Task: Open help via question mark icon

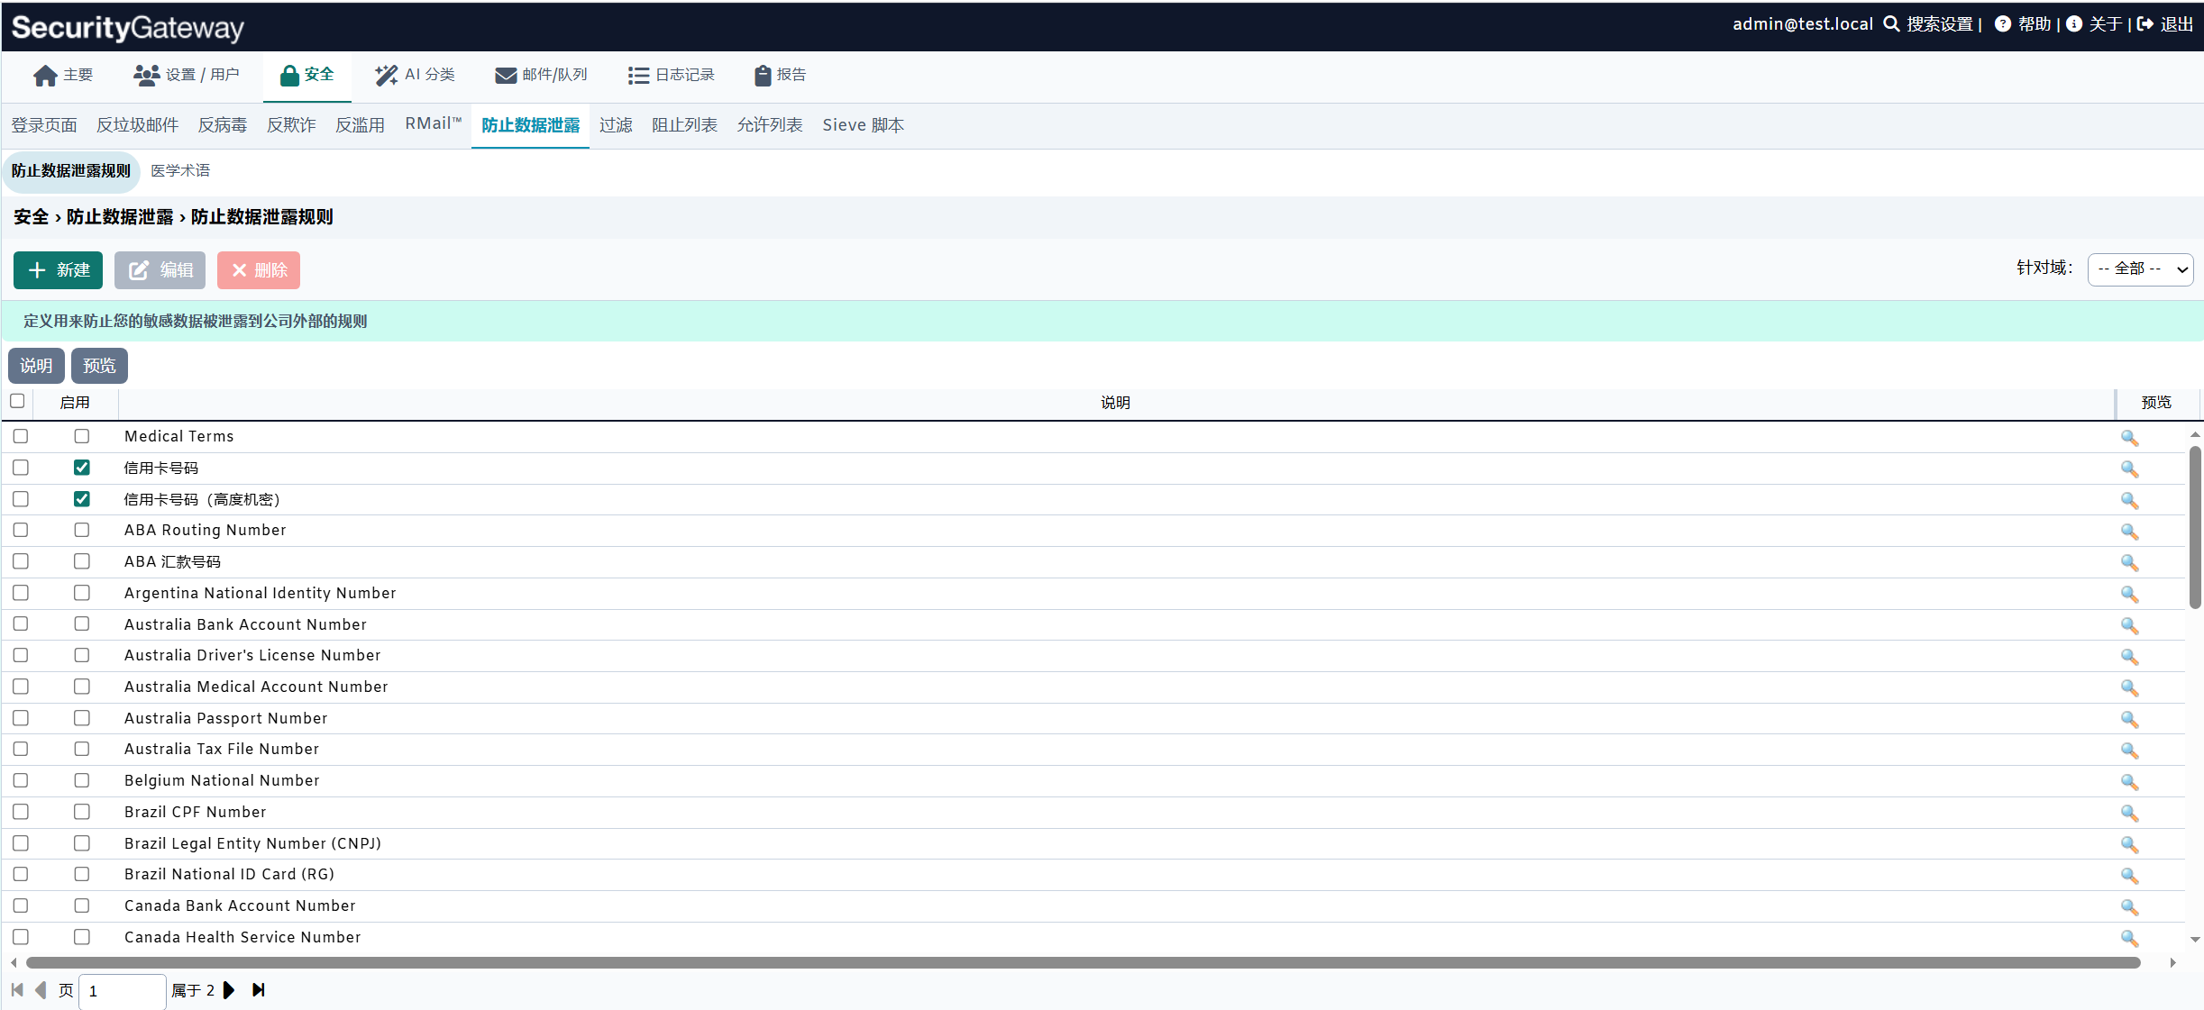Action: coord(2002,24)
